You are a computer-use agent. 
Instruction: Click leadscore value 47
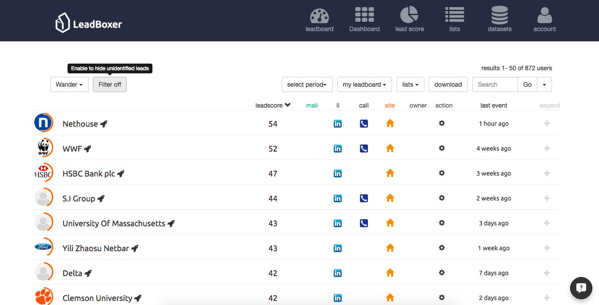tap(273, 173)
